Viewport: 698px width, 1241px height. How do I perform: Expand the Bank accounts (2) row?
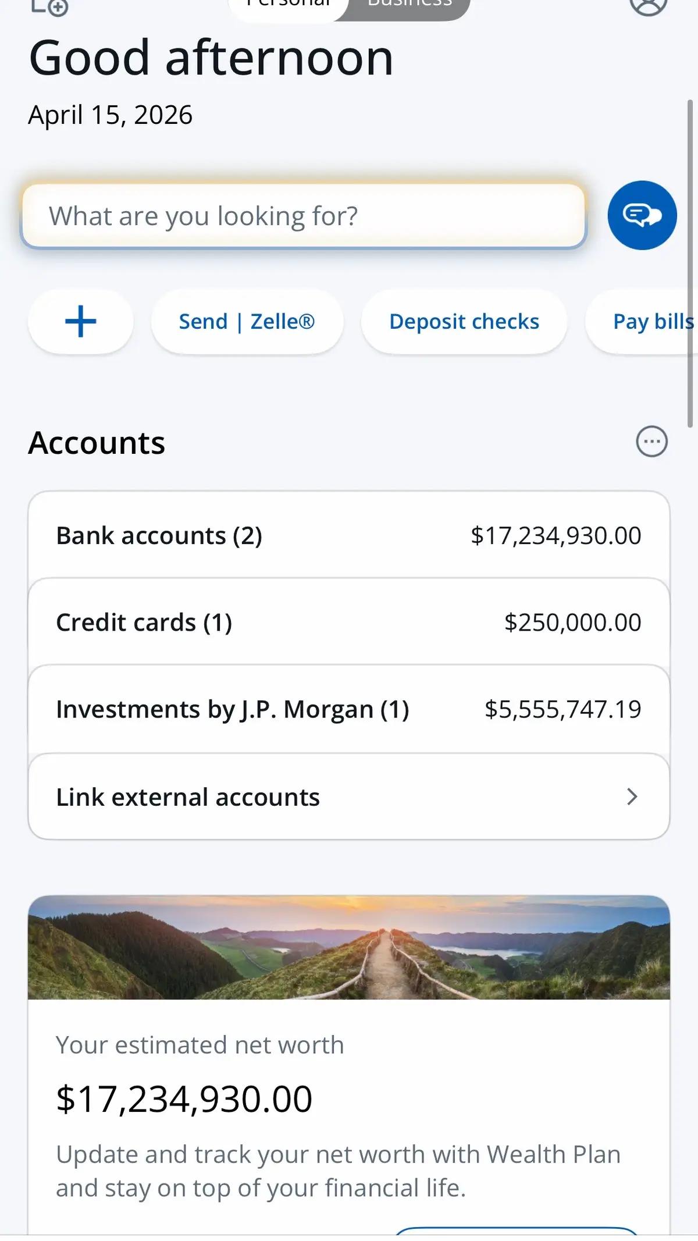[x=349, y=535]
